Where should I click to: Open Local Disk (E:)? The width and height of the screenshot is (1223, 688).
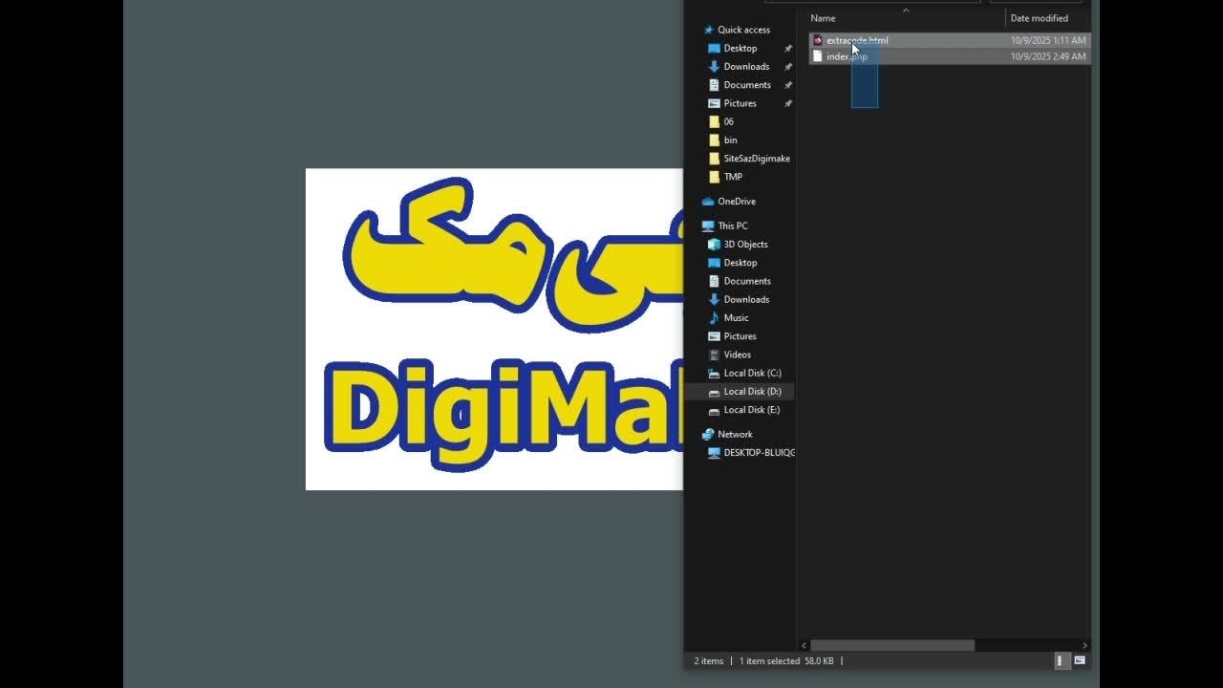[751, 410]
